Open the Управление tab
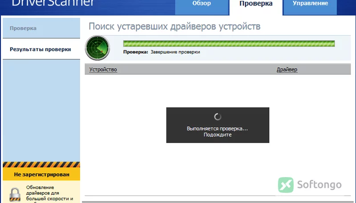Screen dimensions: 356x203 point(310,7)
